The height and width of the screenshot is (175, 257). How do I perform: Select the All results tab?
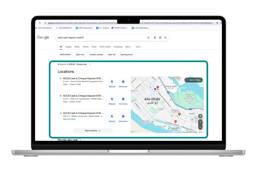(61, 47)
